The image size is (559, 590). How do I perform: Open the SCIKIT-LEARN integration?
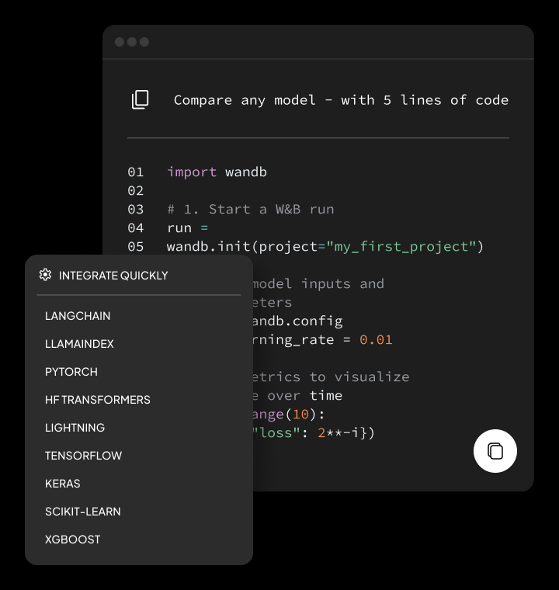click(83, 512)
